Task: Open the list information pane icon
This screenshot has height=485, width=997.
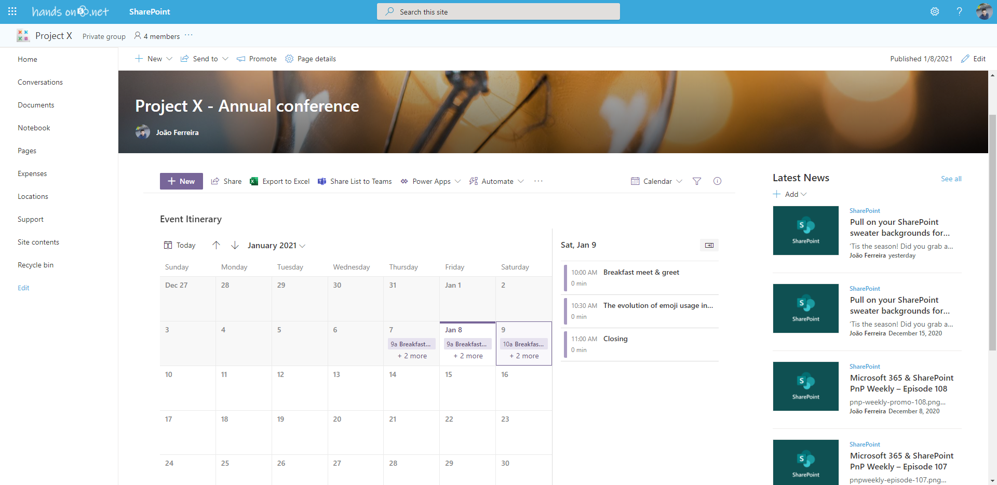Action: click(x=717, y=181)
